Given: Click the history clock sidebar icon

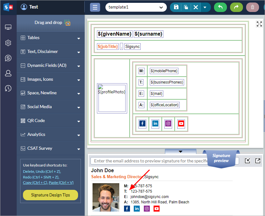Looking at the screenshot, I should pos(8,89).
